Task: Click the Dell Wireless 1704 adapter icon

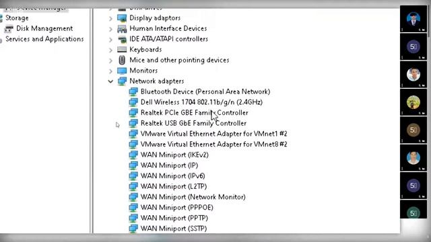Action: point(133,102)
